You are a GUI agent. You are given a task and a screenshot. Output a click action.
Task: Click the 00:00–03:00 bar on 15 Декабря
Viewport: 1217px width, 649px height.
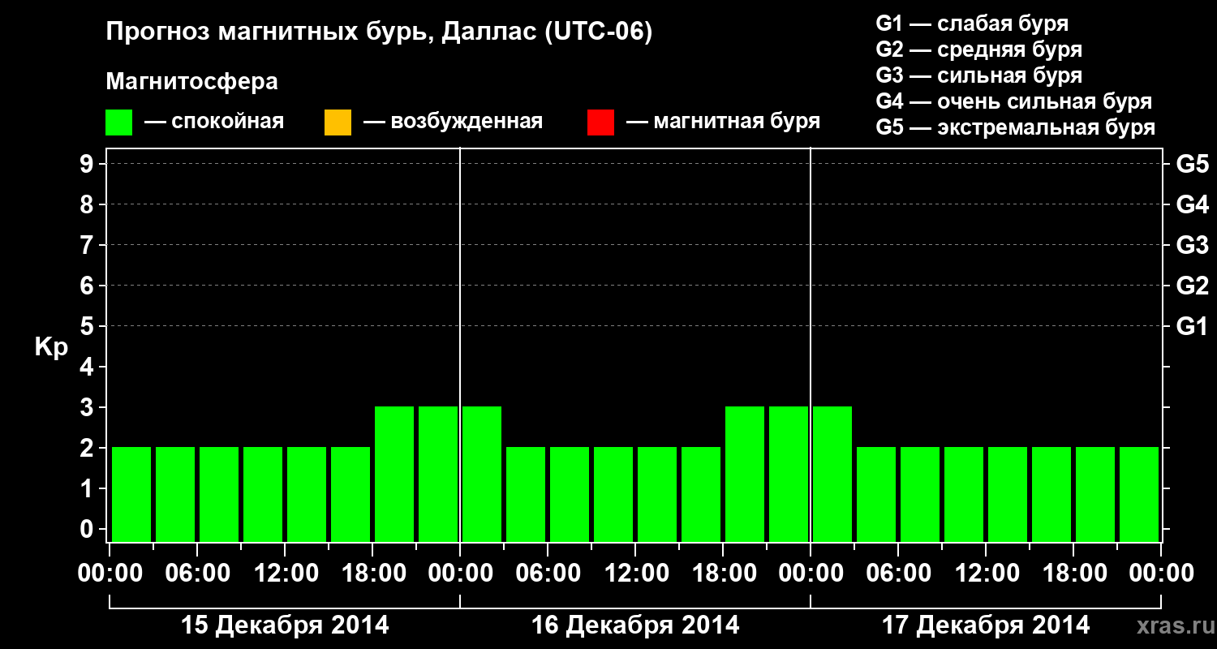131,494
